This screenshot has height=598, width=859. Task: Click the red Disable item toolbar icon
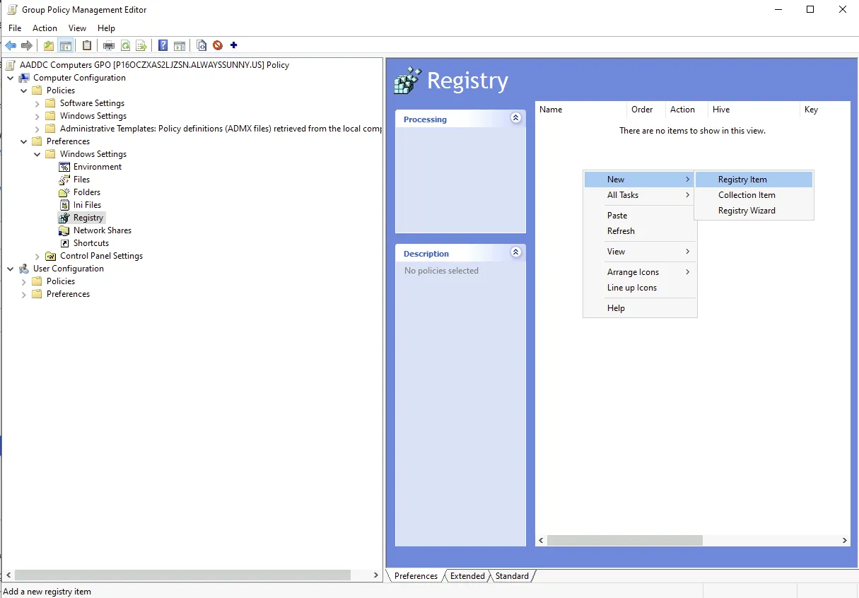coord(218,46)
